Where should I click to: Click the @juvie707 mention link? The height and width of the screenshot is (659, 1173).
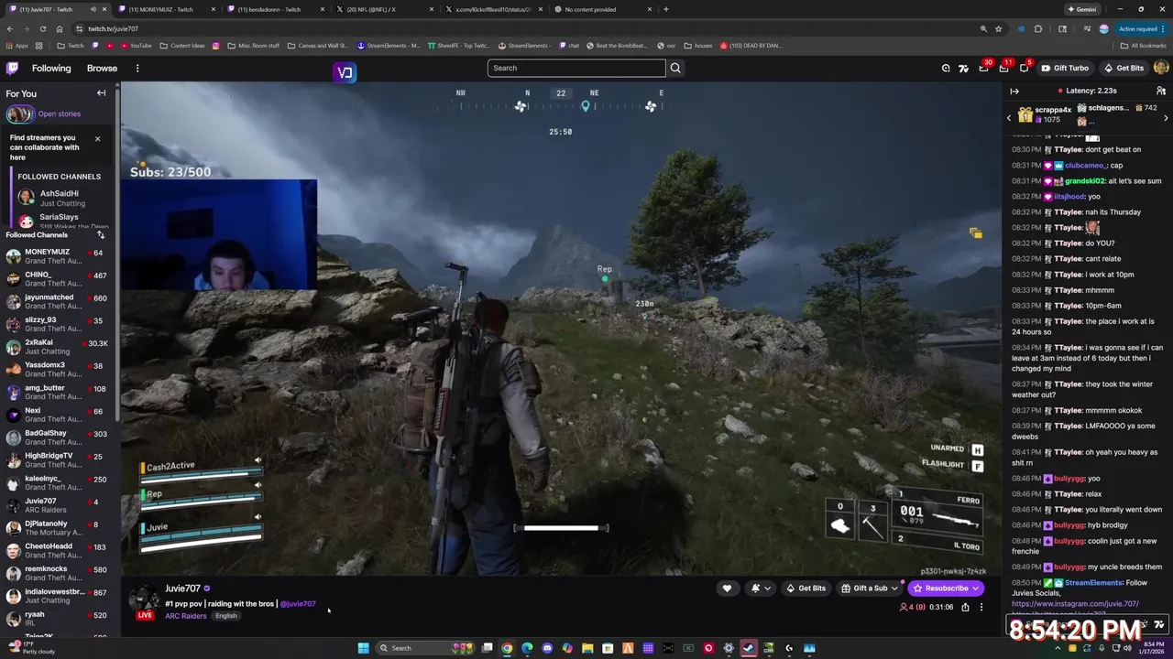[x=298, y=604]
